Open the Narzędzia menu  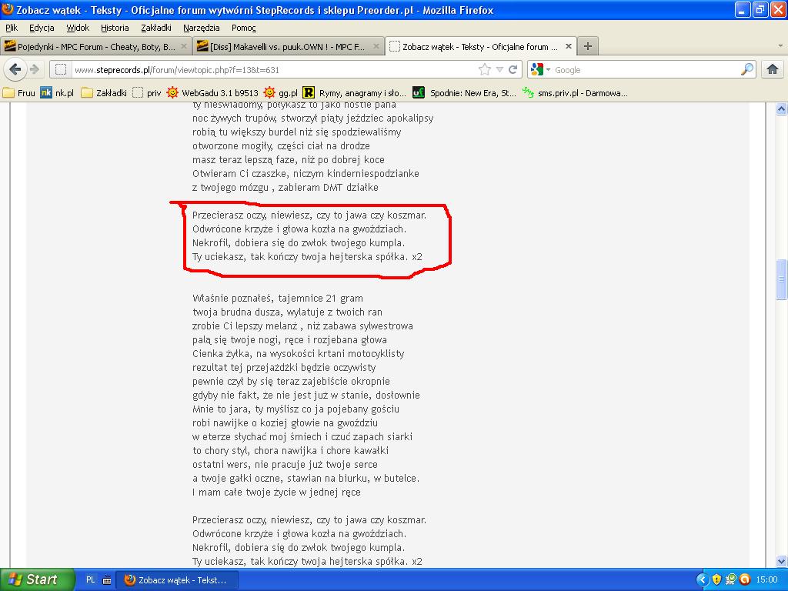(x=201, y=28)
